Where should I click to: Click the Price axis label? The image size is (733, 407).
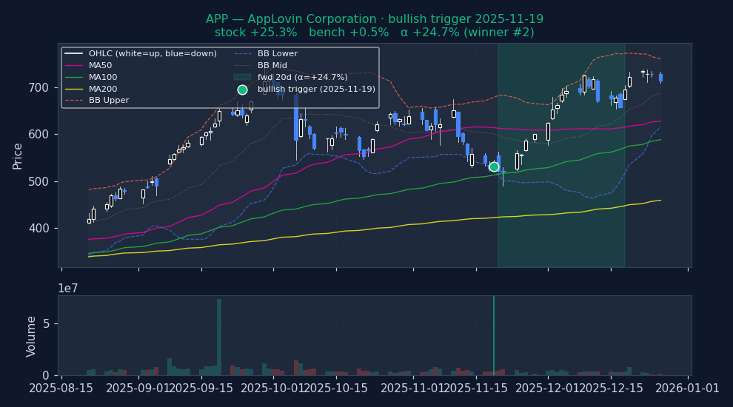[18, 155]
